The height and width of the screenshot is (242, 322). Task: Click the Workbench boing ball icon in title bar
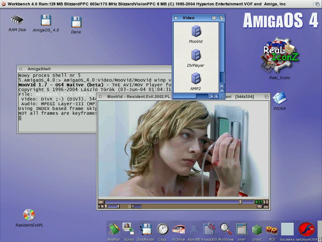click(x=3, y=4)
